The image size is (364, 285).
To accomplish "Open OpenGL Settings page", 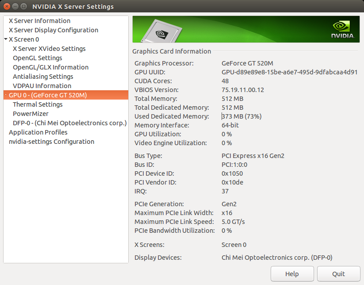I will (38, 58).
